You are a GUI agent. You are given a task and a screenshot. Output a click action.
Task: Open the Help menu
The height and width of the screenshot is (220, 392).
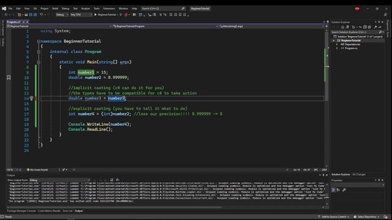pos(135,9)
